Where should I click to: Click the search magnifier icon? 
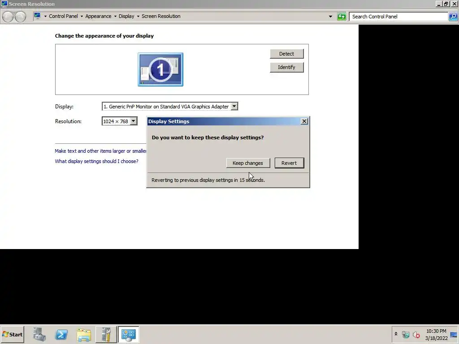pos(453,17)
